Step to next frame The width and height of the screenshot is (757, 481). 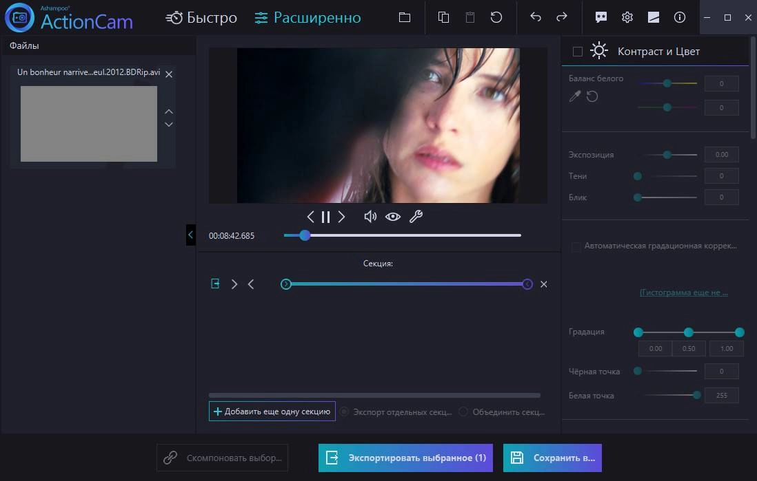(x=341, y=217)
